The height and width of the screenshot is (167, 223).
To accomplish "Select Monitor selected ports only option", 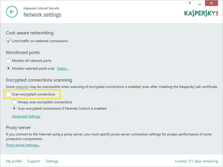I will [8, 68].
